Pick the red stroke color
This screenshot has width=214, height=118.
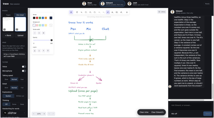tap(37, 18)
